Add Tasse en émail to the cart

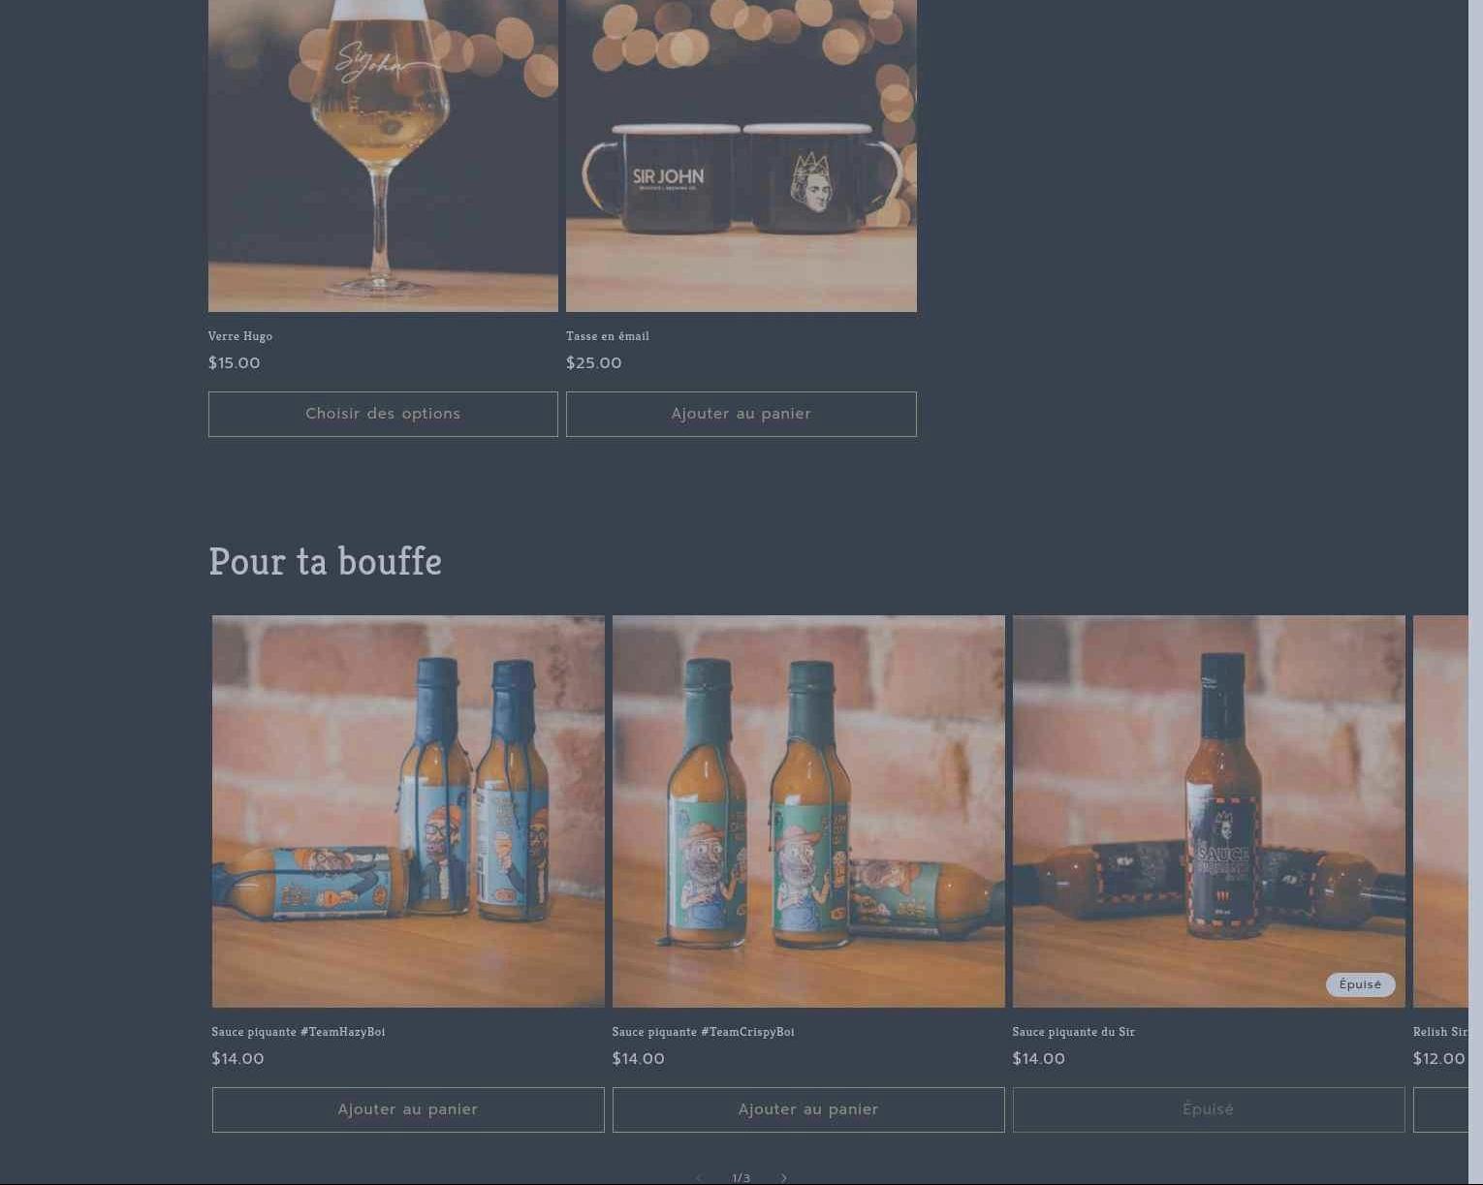741,414
